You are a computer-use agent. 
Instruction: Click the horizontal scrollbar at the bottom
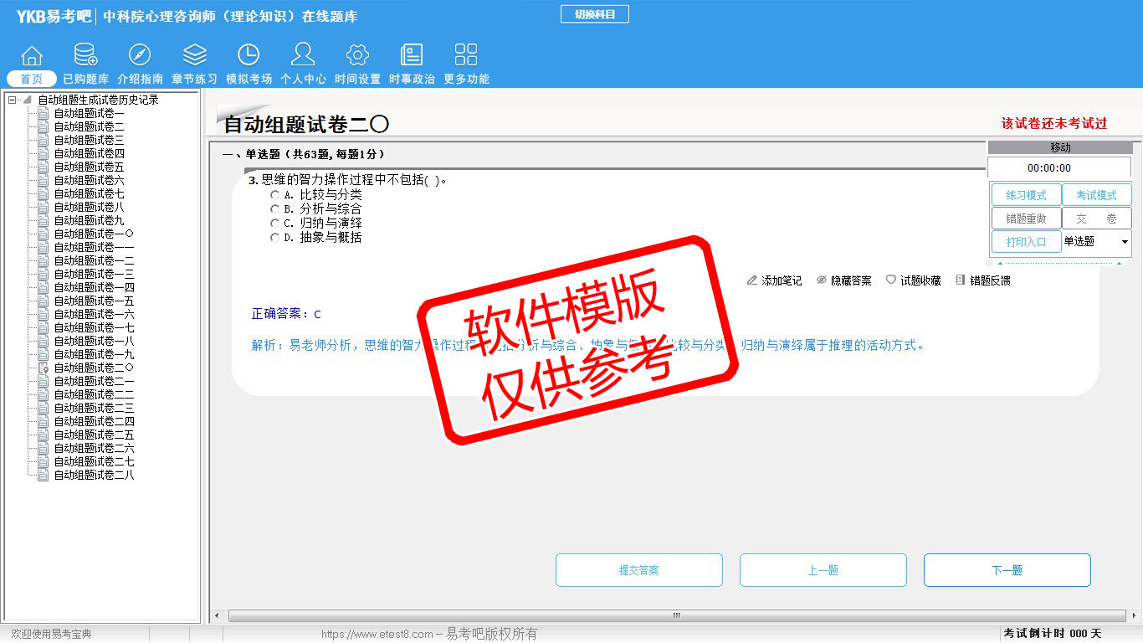pyautogui.click(x=676, y=616)
